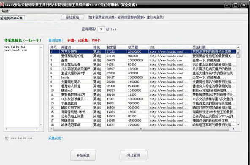Viewport: 250px width, 165px height.
Task: Sort by the 搜索量 column header
Action: [x=116, y=47]
